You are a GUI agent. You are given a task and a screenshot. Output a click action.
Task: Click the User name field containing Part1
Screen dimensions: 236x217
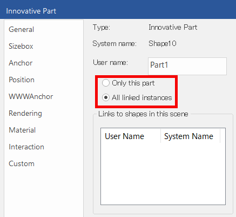(187, 66)
